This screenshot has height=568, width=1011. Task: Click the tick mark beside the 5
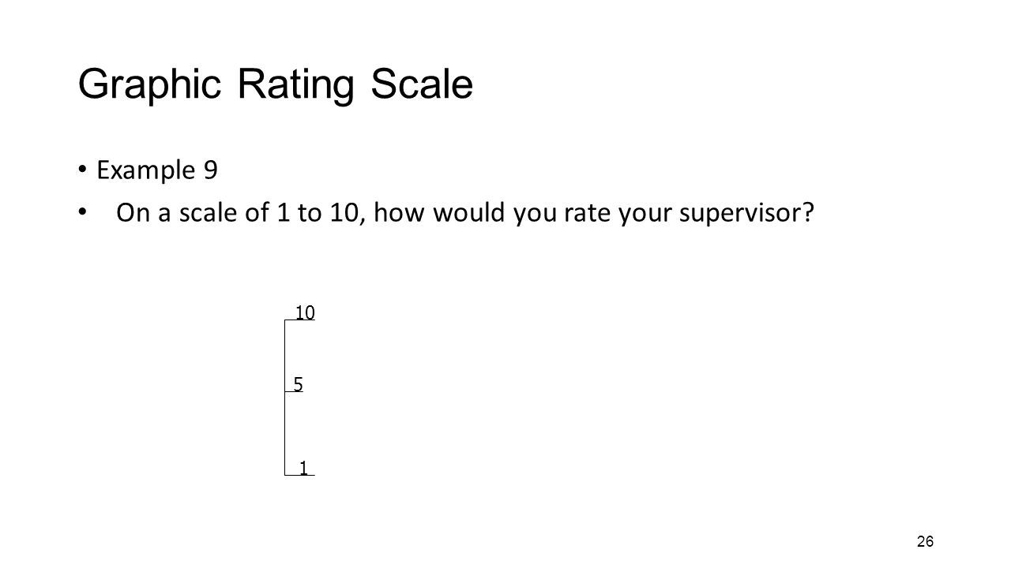coord(294,392)
